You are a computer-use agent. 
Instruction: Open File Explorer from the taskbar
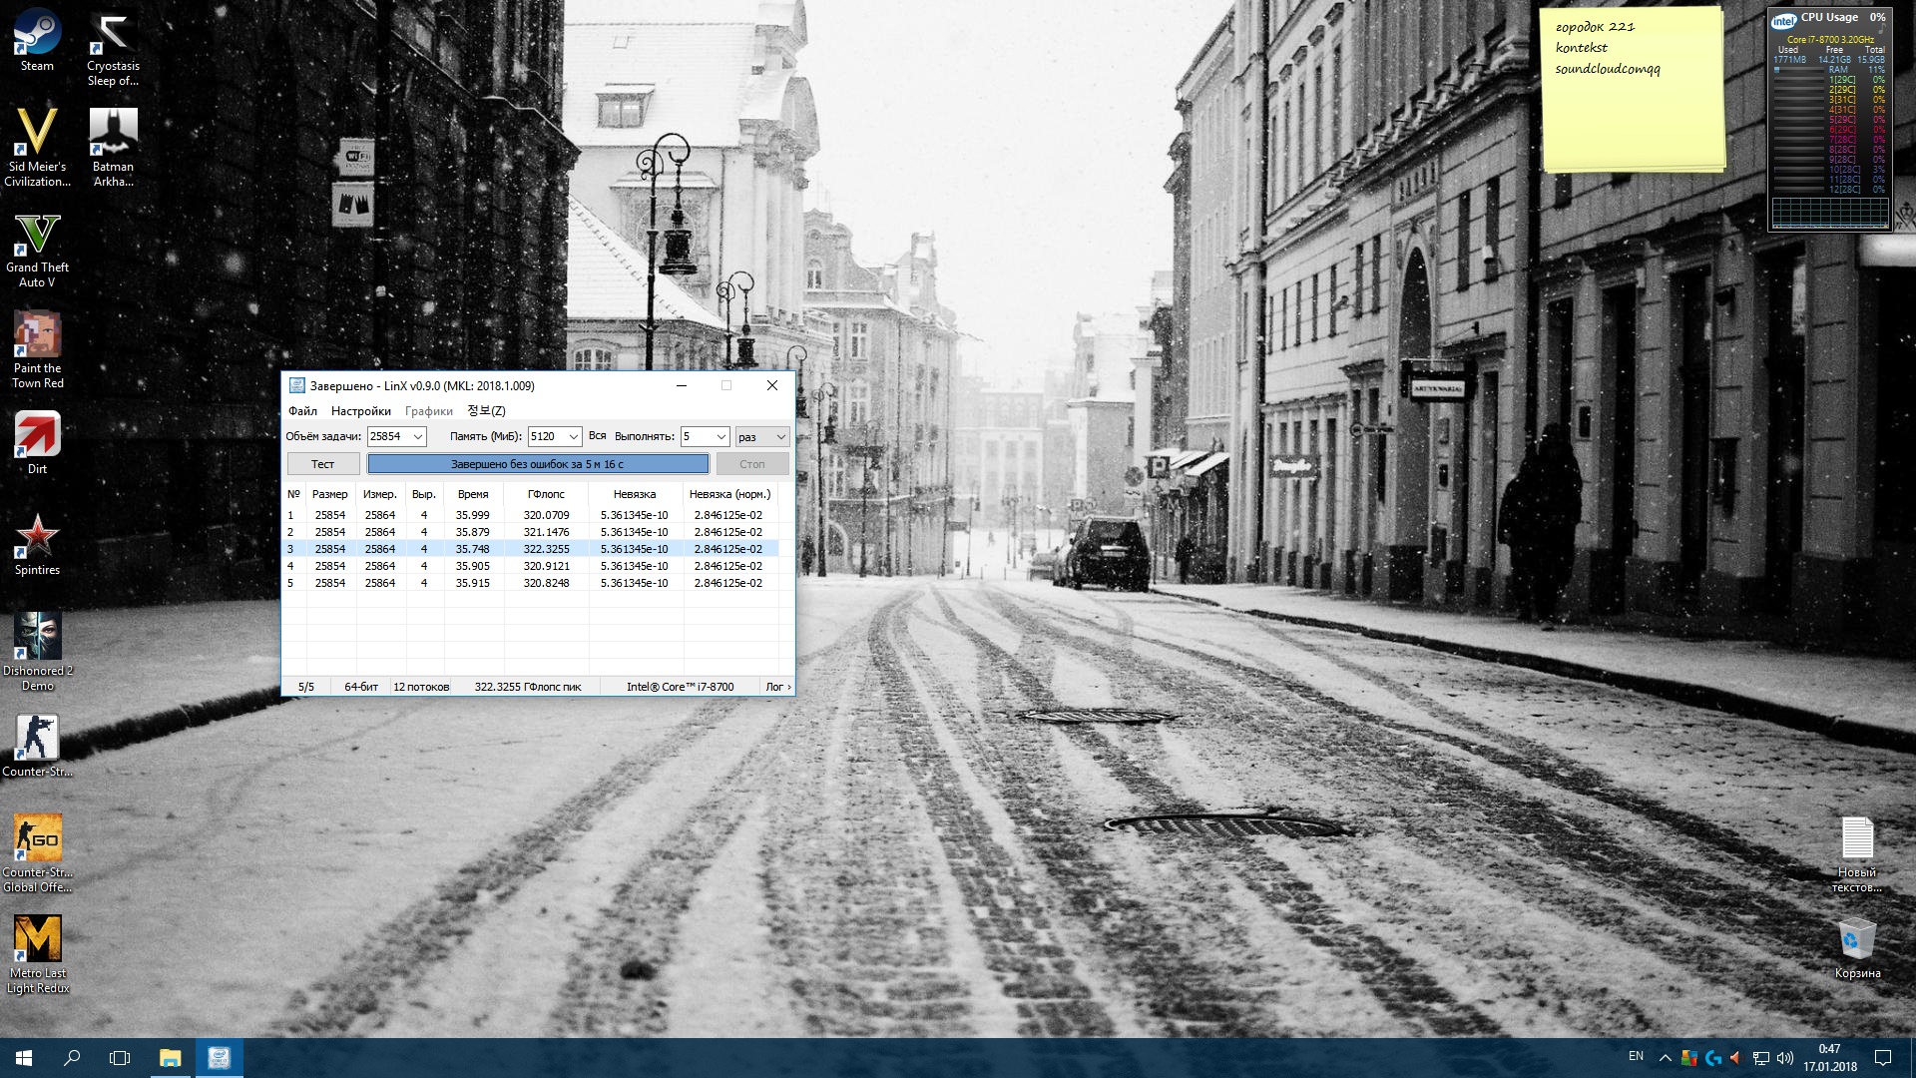pyautogui.click(x=170, y=1058)
